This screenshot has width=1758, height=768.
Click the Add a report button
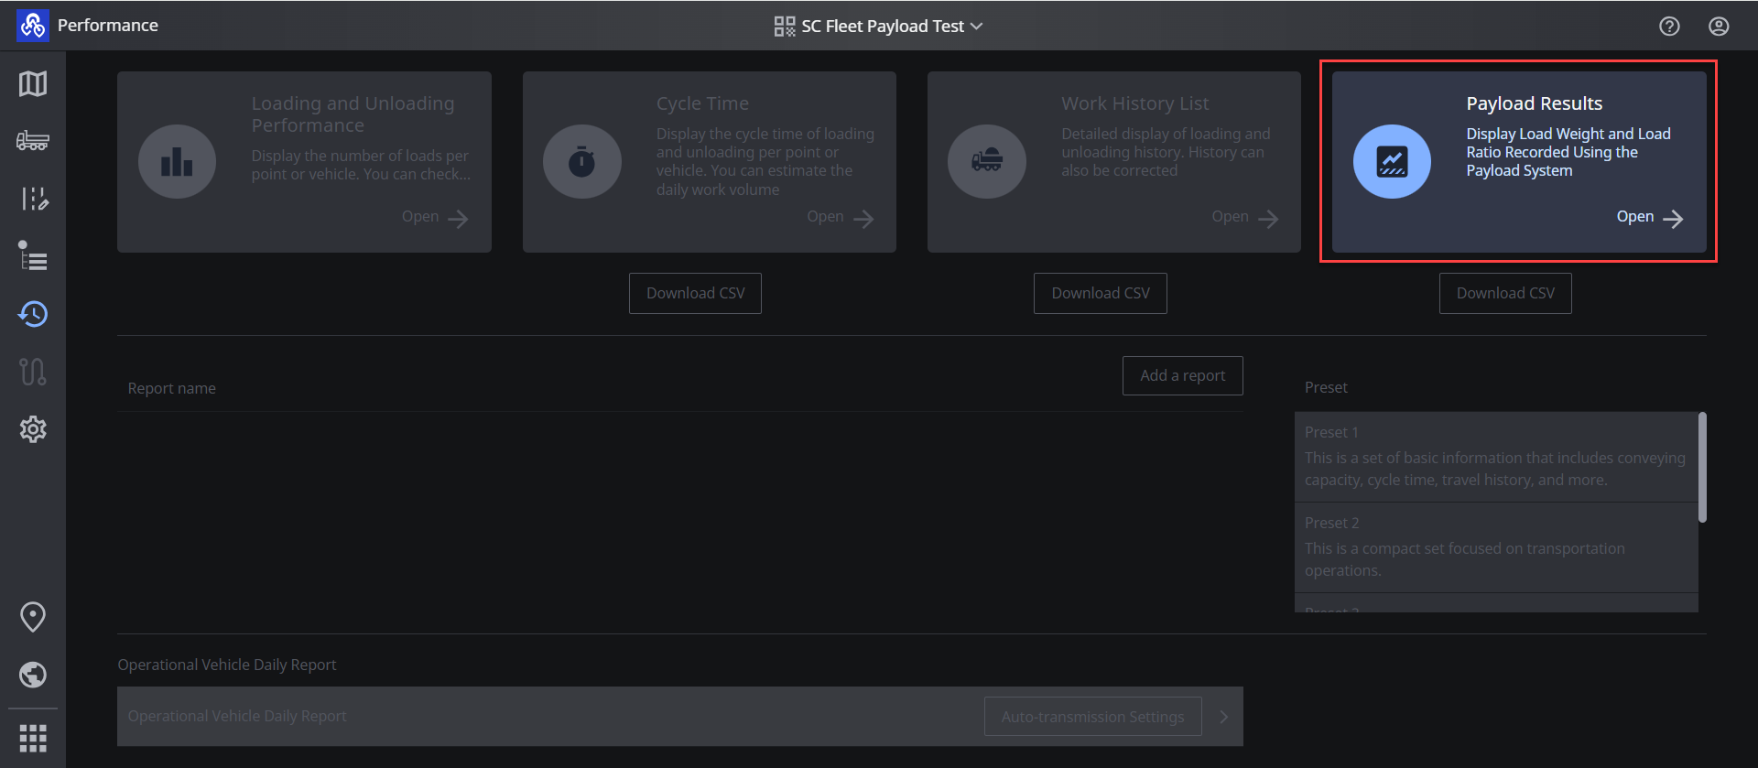coord(1183,375)
